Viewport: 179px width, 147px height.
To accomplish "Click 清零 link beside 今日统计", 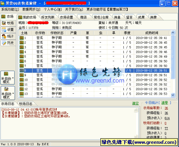I will pos(165,103).
